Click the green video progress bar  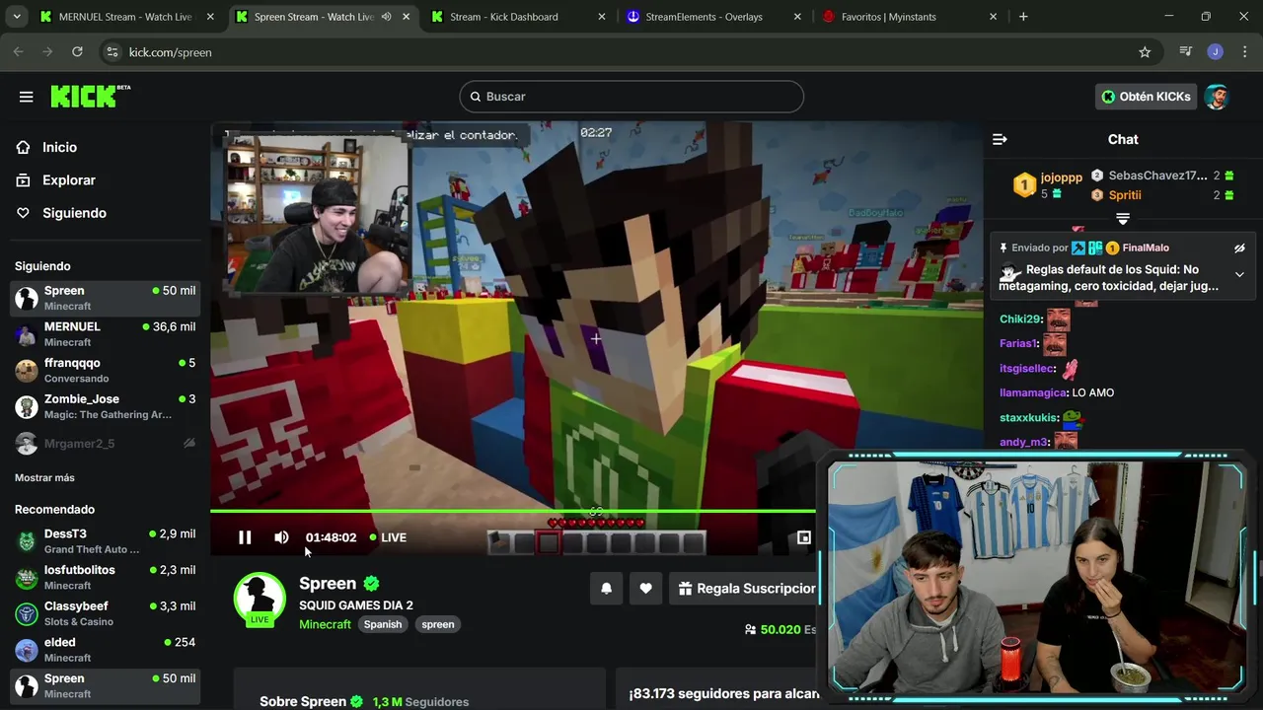pyautogui.click(x=513, y=511)
